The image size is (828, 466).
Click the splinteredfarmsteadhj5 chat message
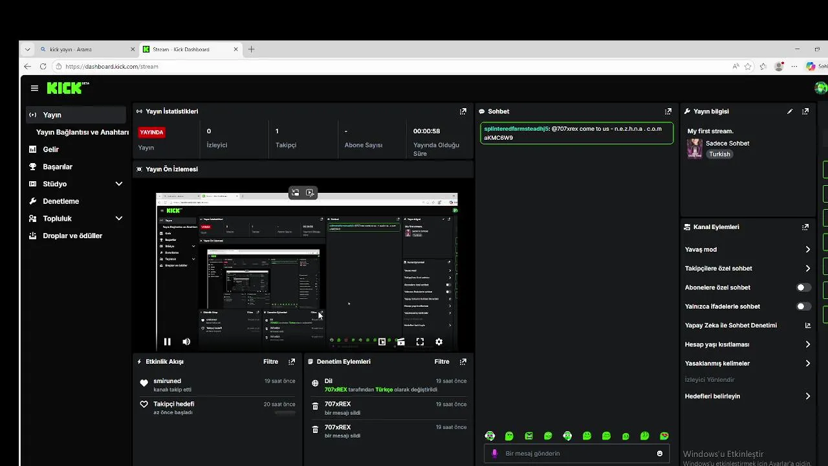click(576, 133)
